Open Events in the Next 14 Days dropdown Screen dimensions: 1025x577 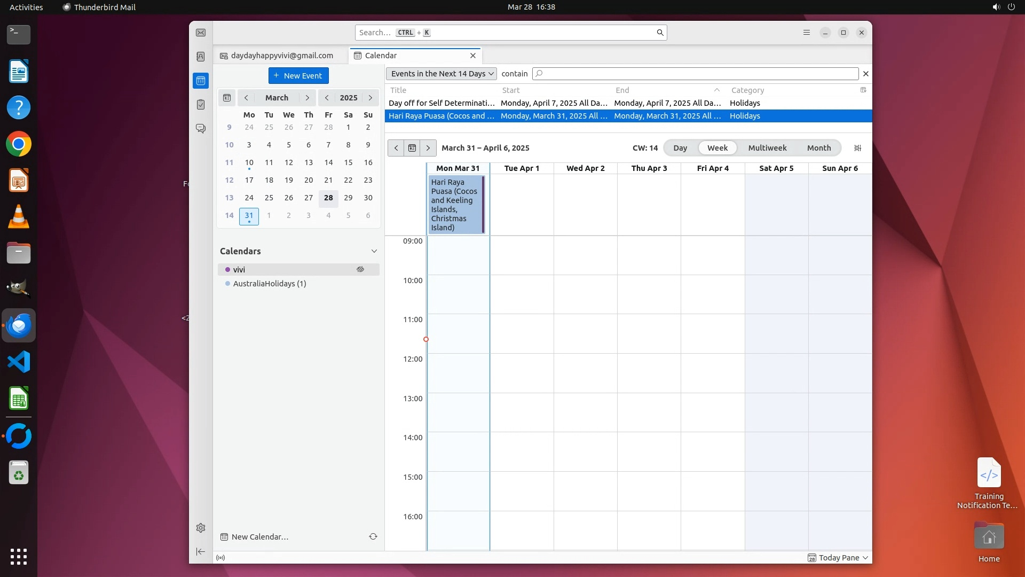[x=441, y=74]
